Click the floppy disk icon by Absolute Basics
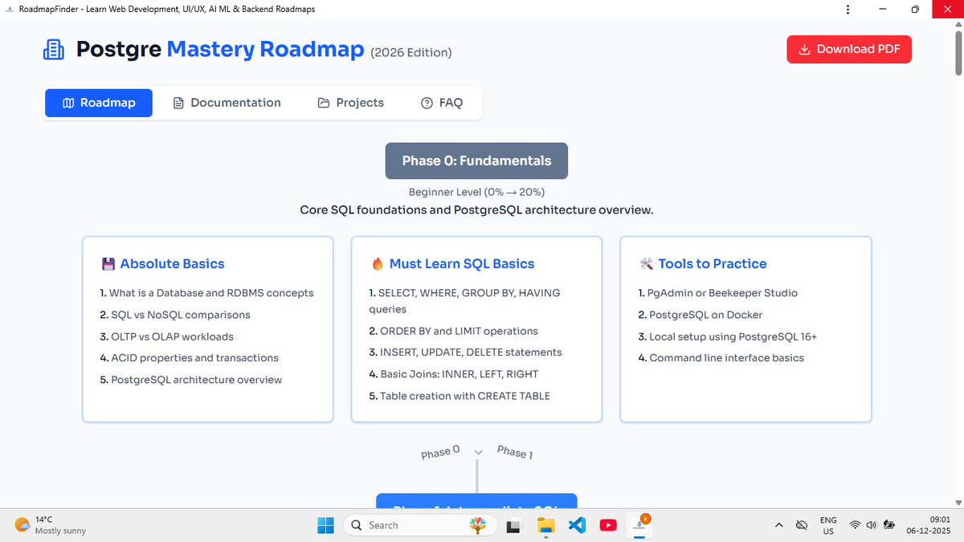The image size is (964, 542). [x=108, y=263]
